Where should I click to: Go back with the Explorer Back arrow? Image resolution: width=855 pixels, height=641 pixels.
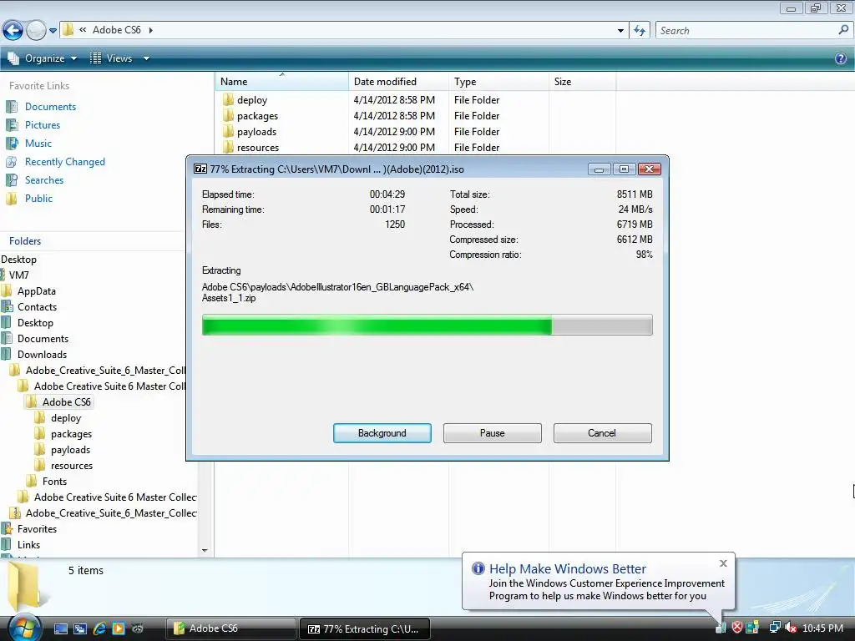coord(13,30)
